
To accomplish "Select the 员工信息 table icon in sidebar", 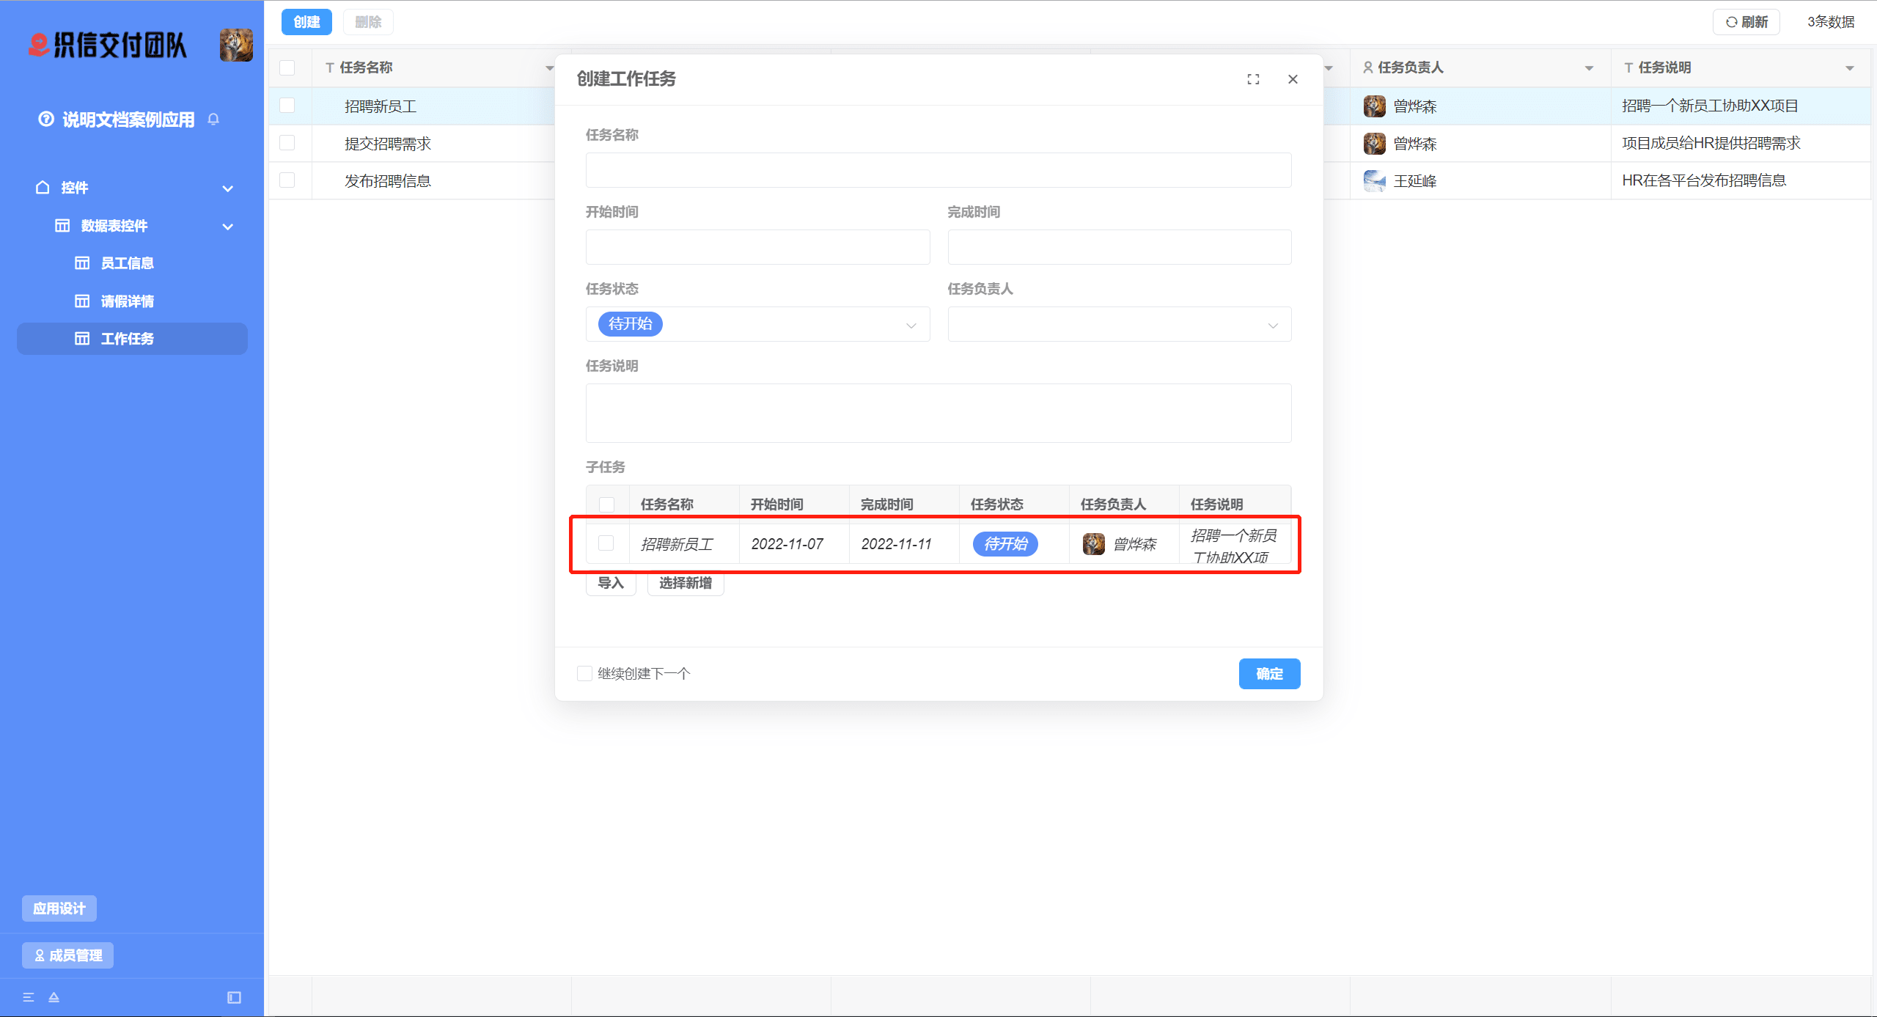I will [x=82, y=262].
